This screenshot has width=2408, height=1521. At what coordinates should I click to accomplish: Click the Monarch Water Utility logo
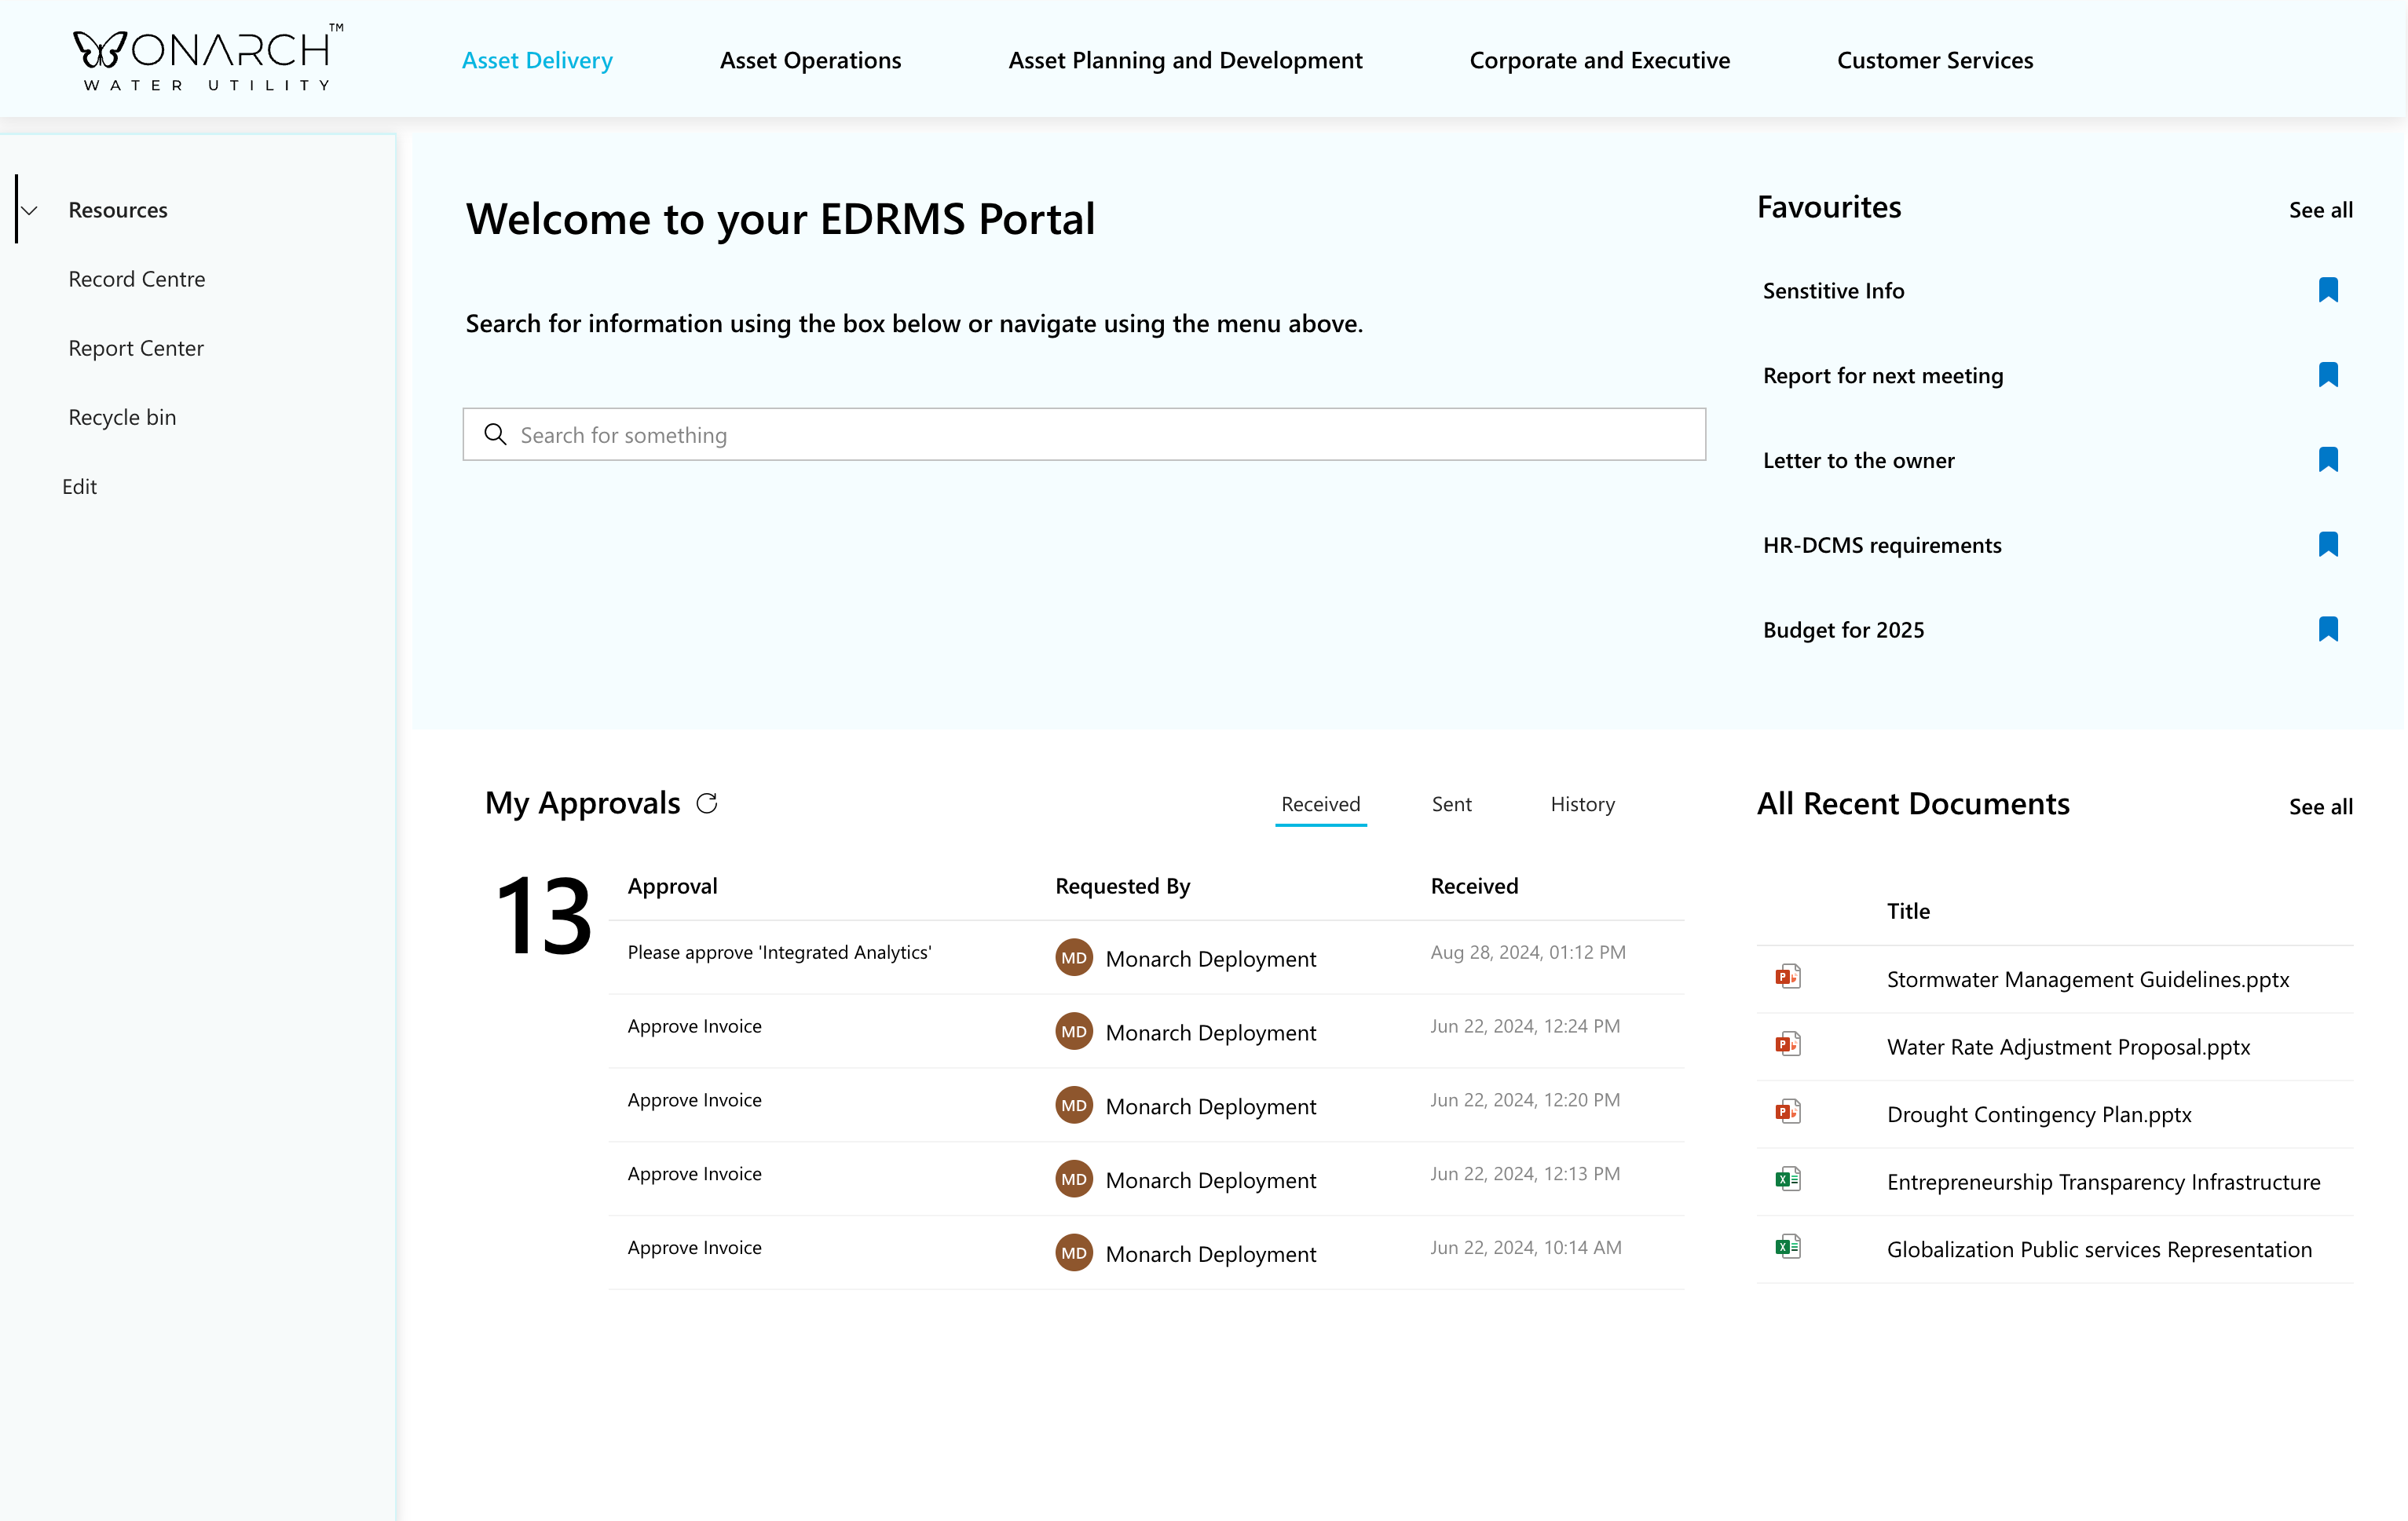point(207,58)
